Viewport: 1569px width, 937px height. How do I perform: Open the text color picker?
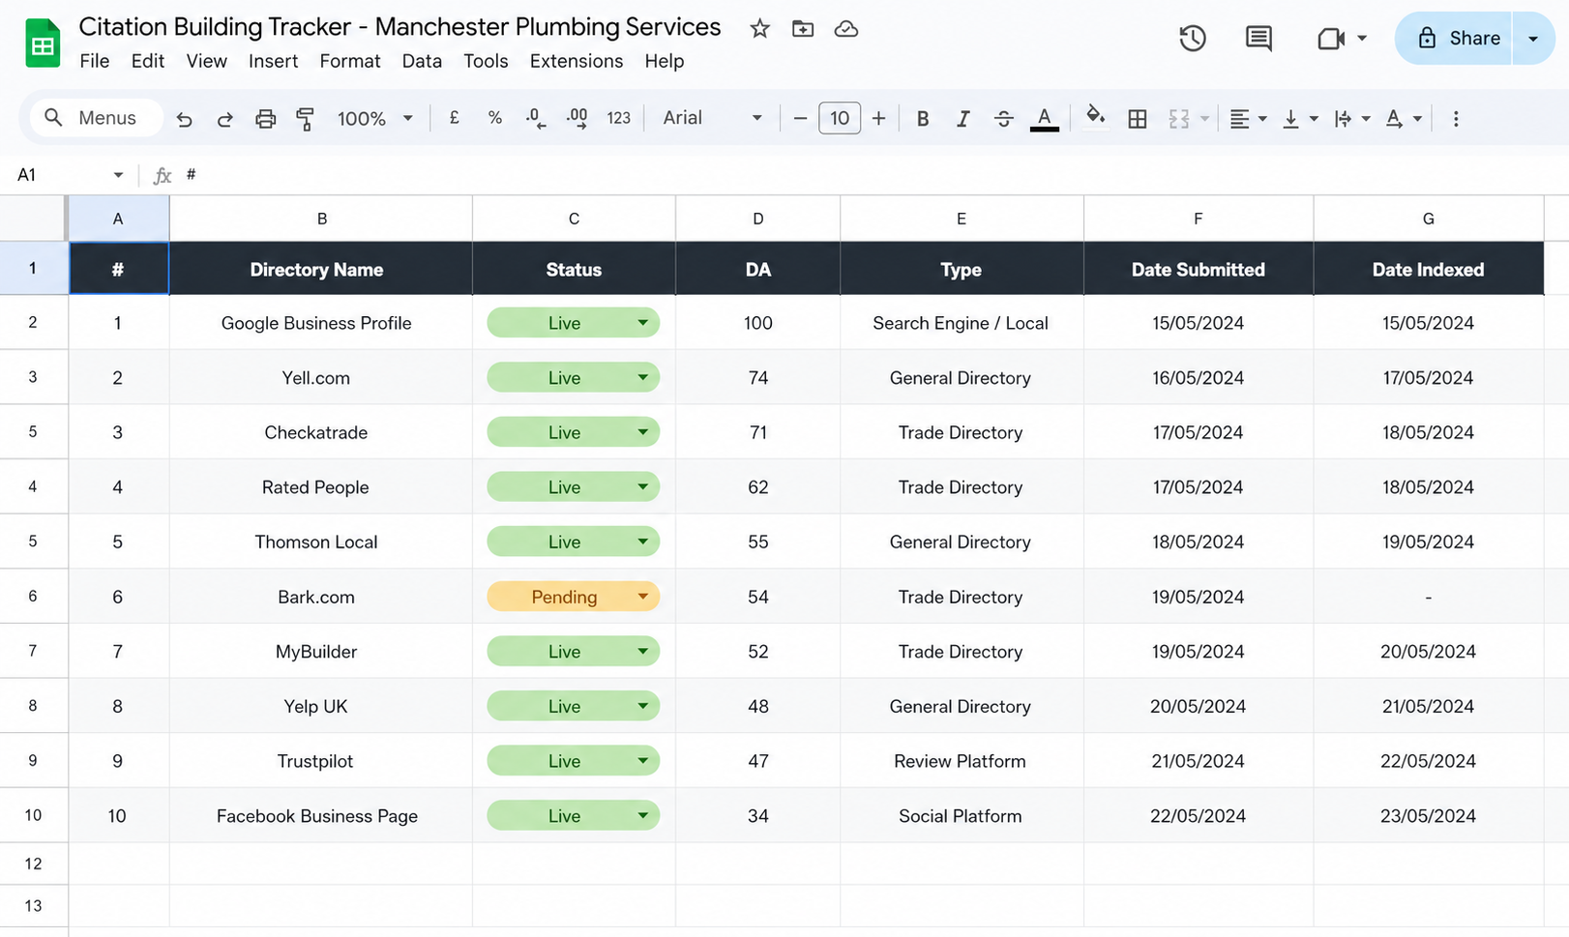pyautogui.click(x=1044, y=118)
